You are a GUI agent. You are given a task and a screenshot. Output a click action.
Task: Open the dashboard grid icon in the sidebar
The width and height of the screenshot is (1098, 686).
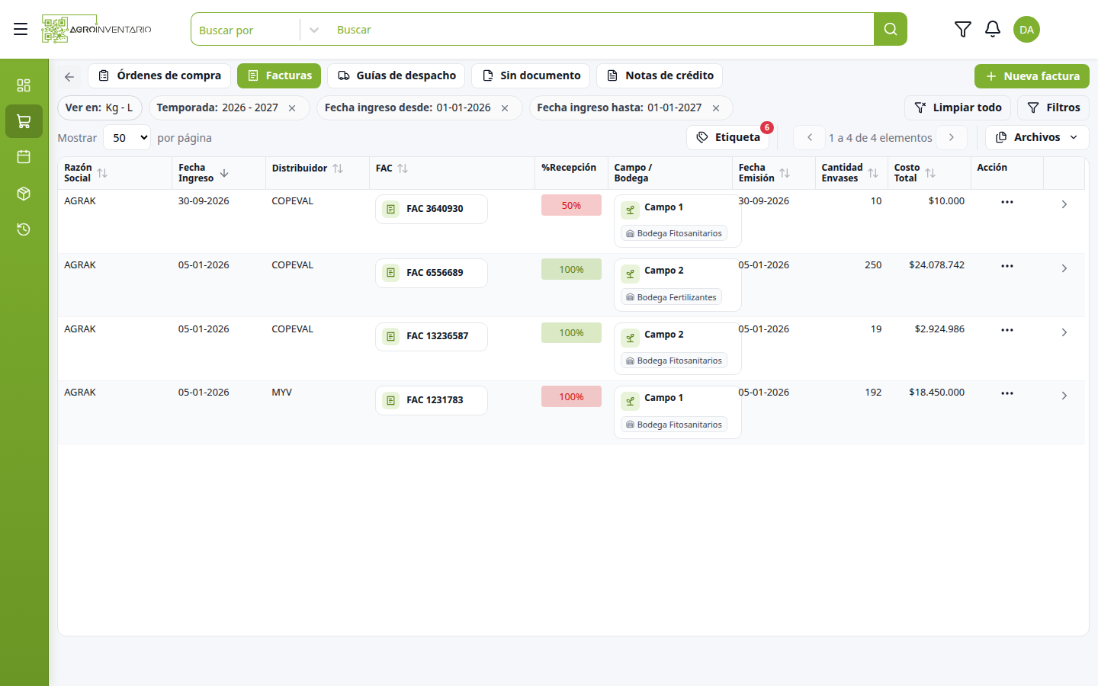24,85
